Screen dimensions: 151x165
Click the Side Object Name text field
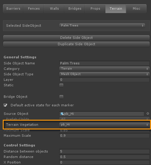[105, 63]
